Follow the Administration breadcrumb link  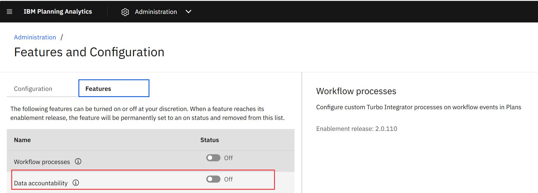tap(35, 37)
